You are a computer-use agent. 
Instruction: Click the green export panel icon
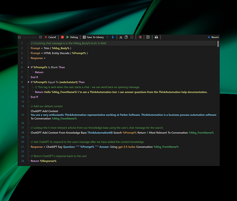(148, 37)
